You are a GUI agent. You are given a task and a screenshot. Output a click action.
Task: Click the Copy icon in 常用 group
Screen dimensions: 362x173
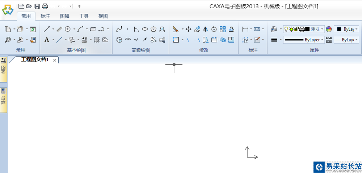[x=8, y=29]
